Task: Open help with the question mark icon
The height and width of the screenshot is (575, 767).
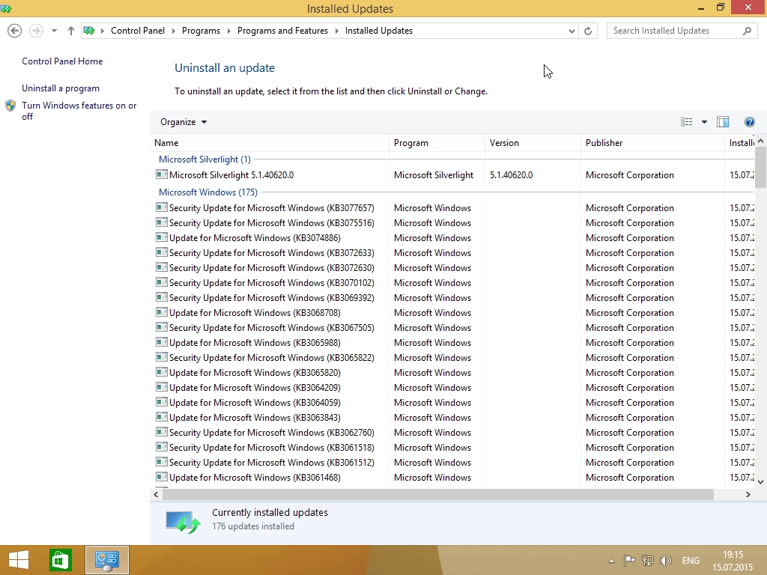Action: coord(749,122)
